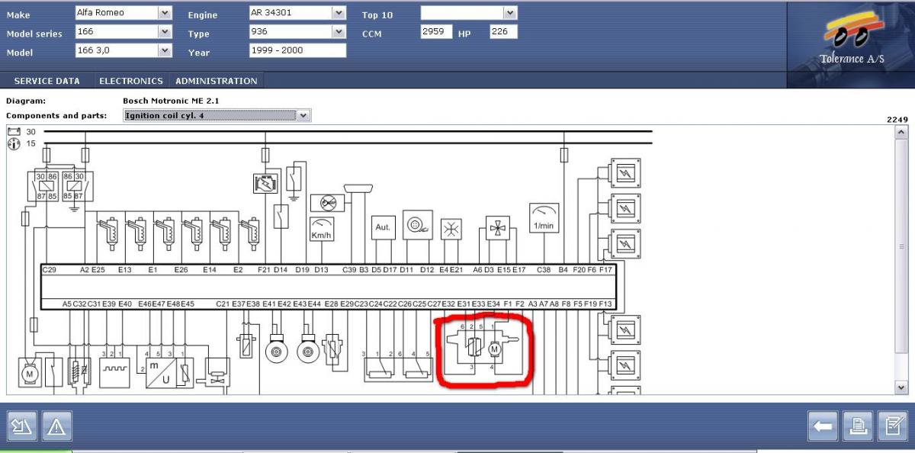Click the ignition icon beside line 15
This screenshot has width=915, height=453.
pos(13,143)
